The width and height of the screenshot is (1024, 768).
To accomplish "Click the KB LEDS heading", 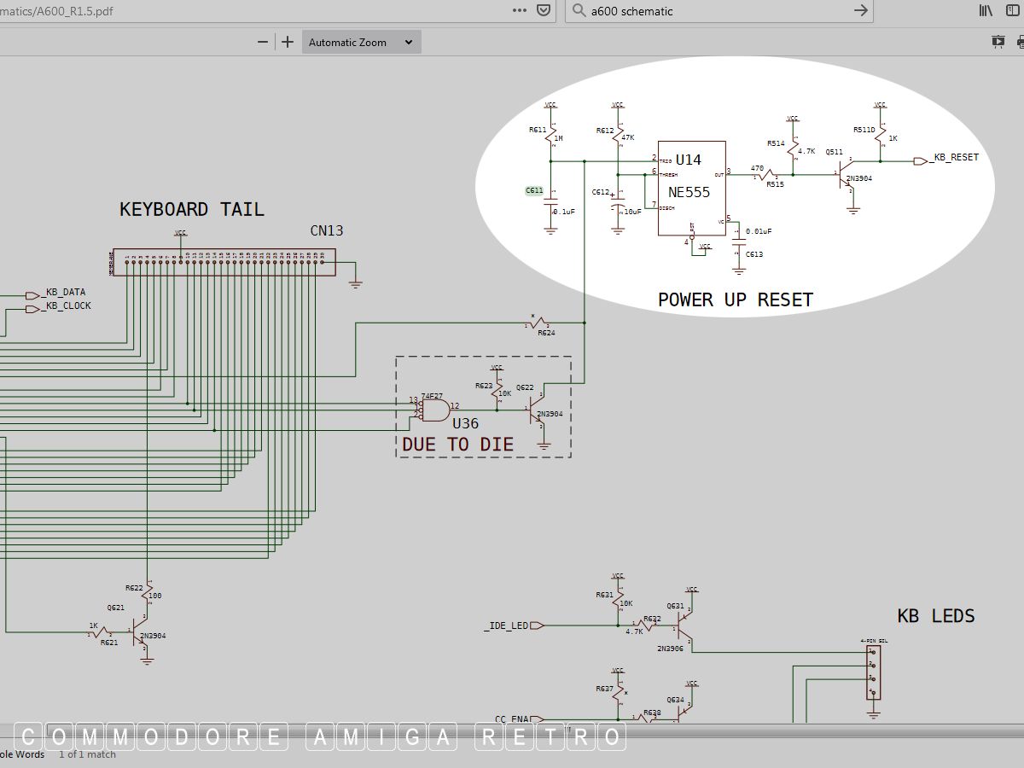I will (x=935, y=616).
